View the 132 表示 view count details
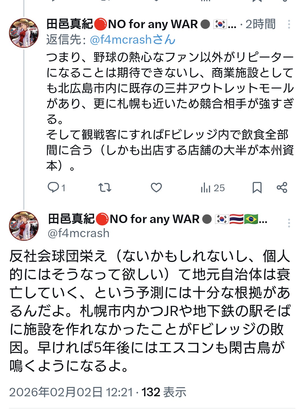Viewport: 304px width, 416px height. click(x=164, y=392)
